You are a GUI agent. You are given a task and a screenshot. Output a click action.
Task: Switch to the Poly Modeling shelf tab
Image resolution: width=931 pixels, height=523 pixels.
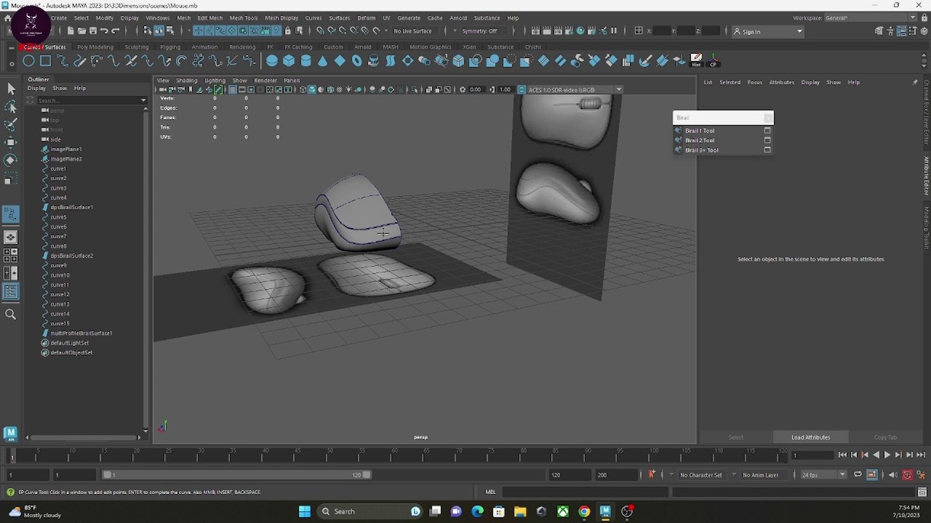click(95, 47)
